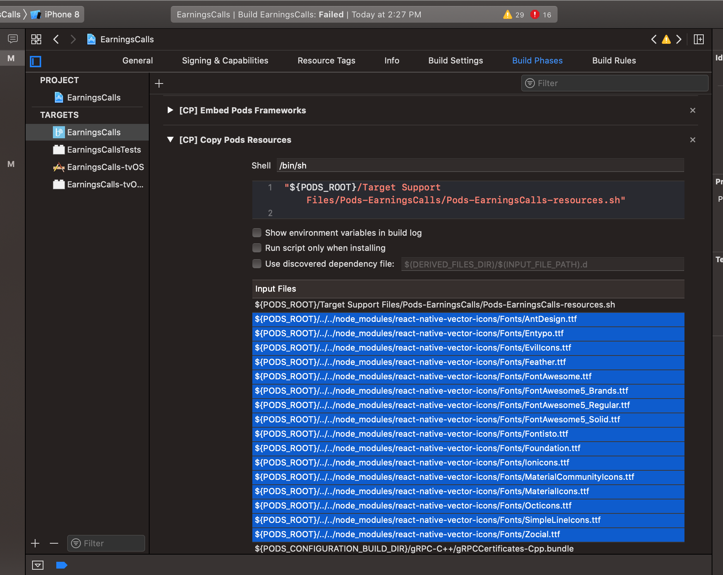Click the add editor split icon
This screenshot has height=575, width=723.
pyautogui.click(x=698, y=39)
